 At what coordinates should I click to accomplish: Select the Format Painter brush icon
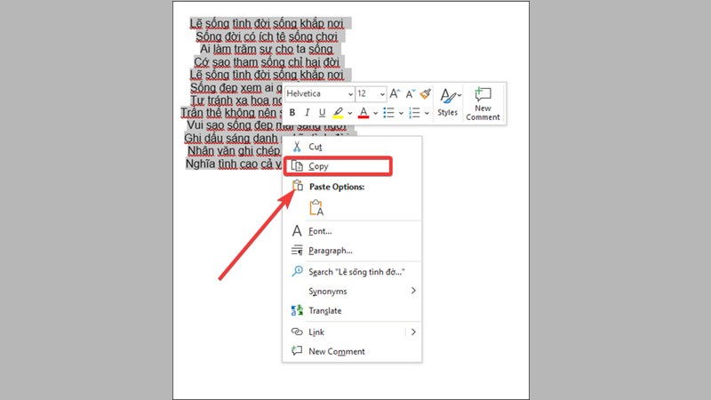(426, 93)
